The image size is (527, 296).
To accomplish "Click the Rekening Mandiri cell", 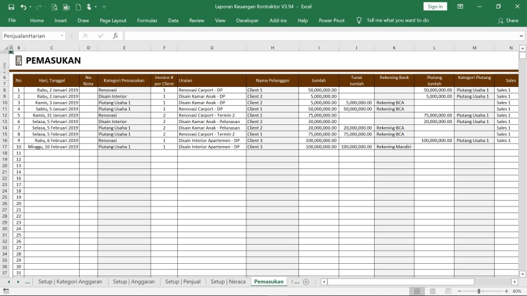I will [x=394, y=147].
